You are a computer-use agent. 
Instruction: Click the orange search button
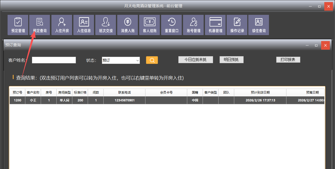[152, 60]
